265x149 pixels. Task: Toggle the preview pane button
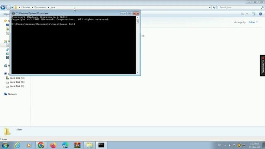click(x=253, y=14)
